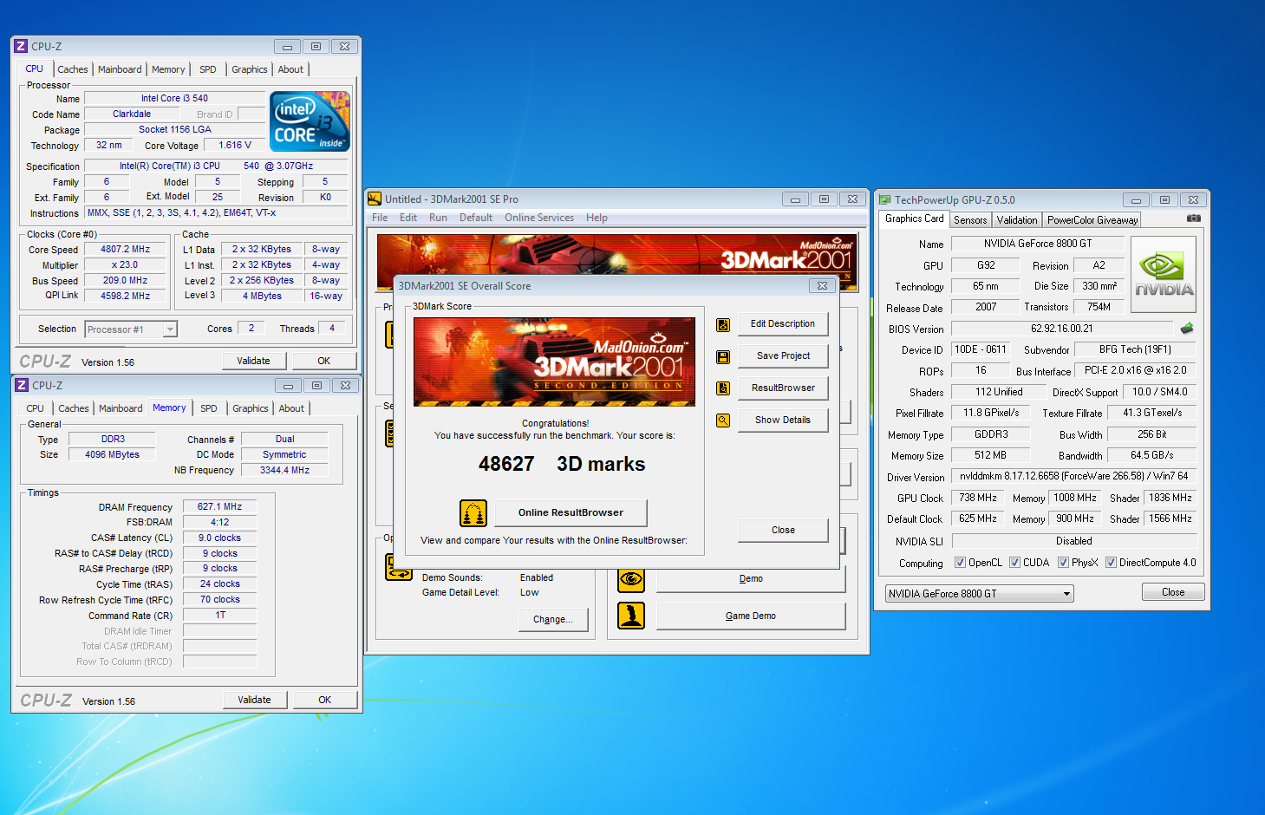Click the BIOS Version 62.92.16.00.21 field
Screen dimensions: 1265x815
1062,329
